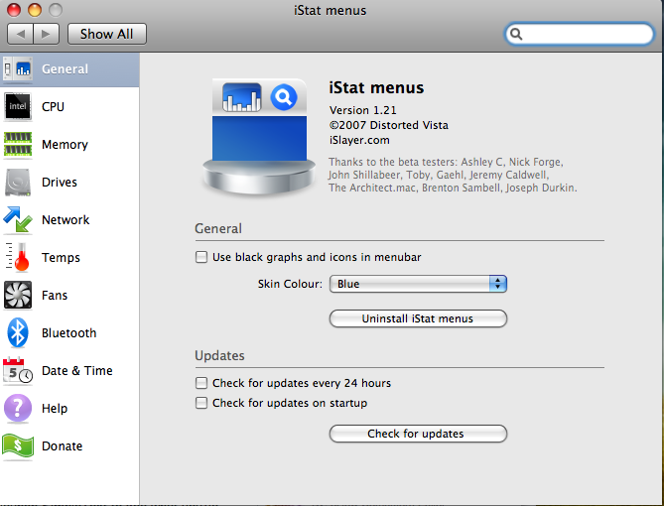Viewport: 664px width, 506px height.
Task: Click the General pane icon in sidebar
Action: pyautogui.click(x=17, y=68)
